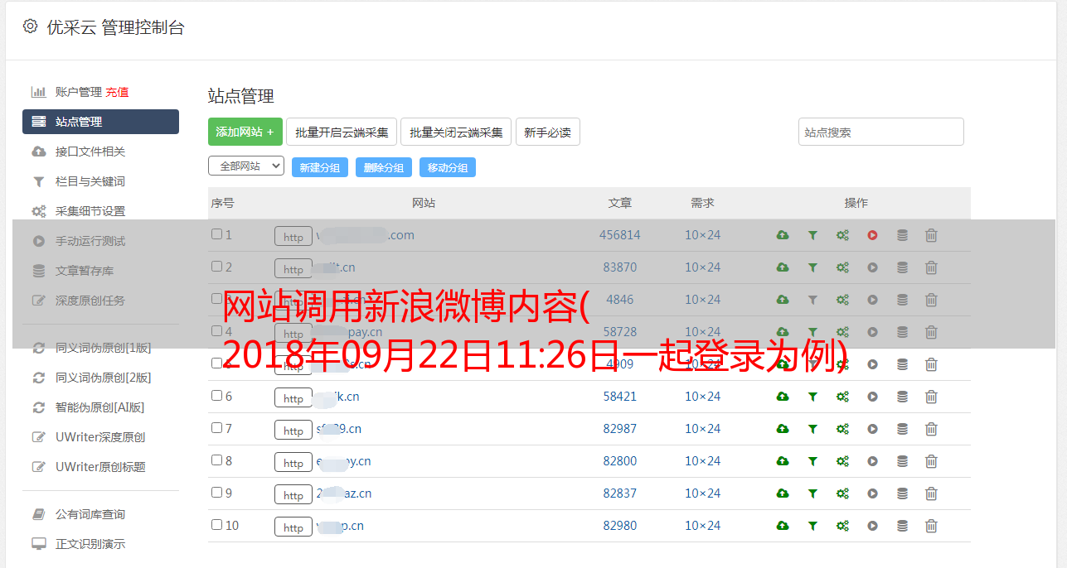The image size is (1067, 568).
Task: Select 站点管理 sidebar item
Action: point(100,122)
